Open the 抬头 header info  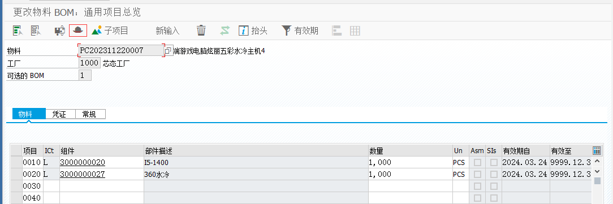tap(253, 31)
